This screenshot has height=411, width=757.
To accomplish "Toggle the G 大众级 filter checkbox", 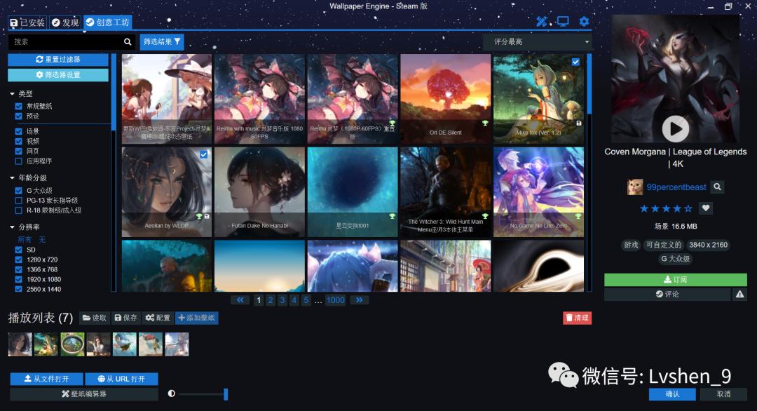I will click(18, 191).
